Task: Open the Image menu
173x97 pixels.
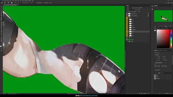Action: coord(8,1)
